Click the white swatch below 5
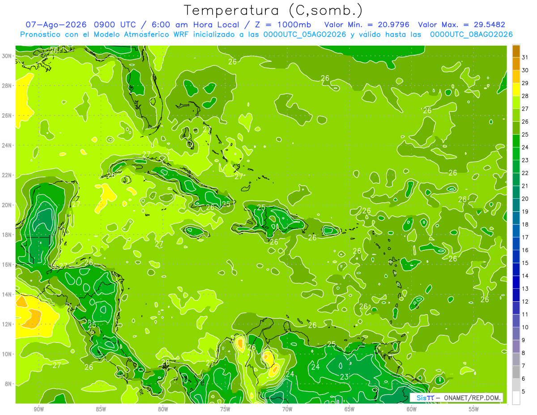The height and width of the screenshot is (415, 537). click(x=516, y=398)
